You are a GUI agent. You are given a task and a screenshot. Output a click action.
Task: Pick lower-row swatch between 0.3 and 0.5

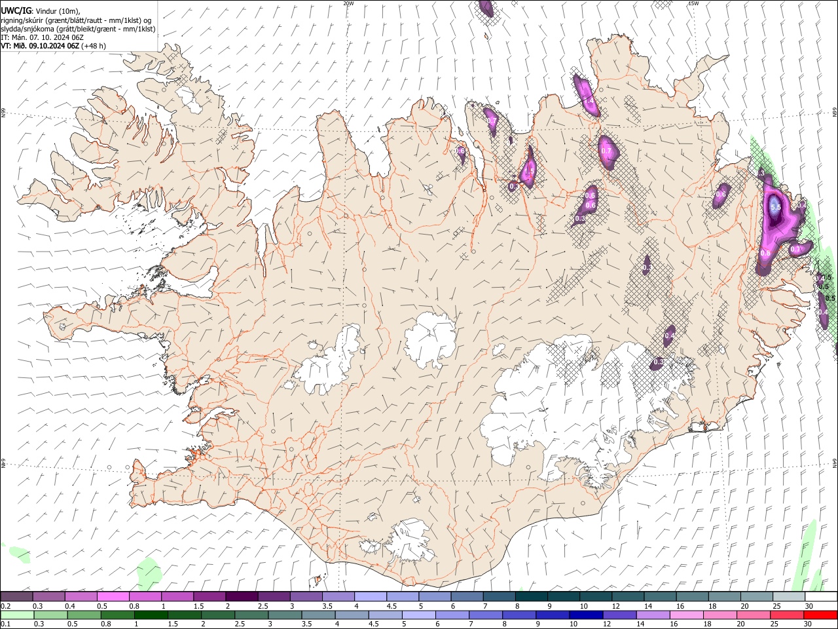point(51,615)
